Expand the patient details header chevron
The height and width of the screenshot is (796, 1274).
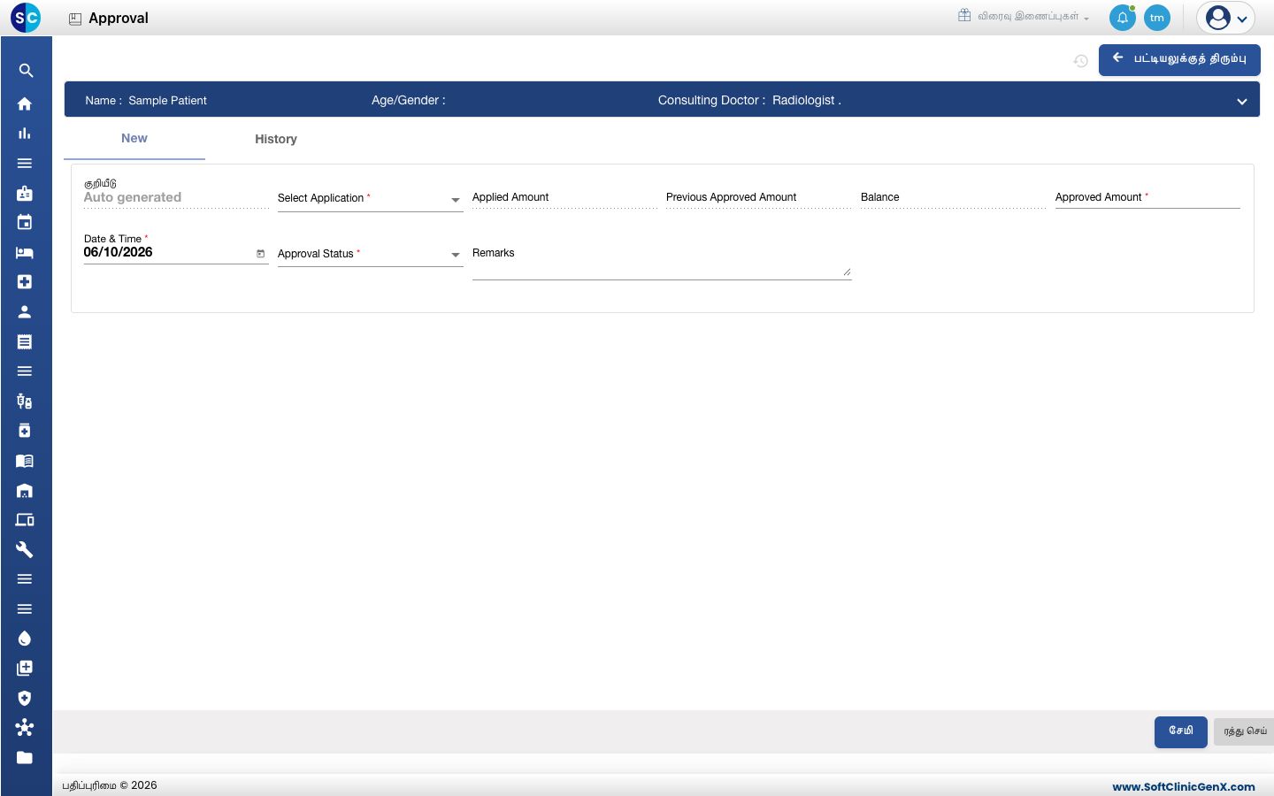tap(1242, 102)
